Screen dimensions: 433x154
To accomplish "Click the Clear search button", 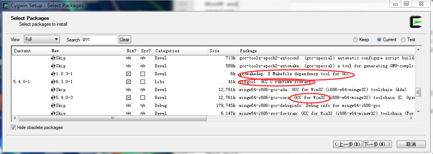I will pos(125,40).
